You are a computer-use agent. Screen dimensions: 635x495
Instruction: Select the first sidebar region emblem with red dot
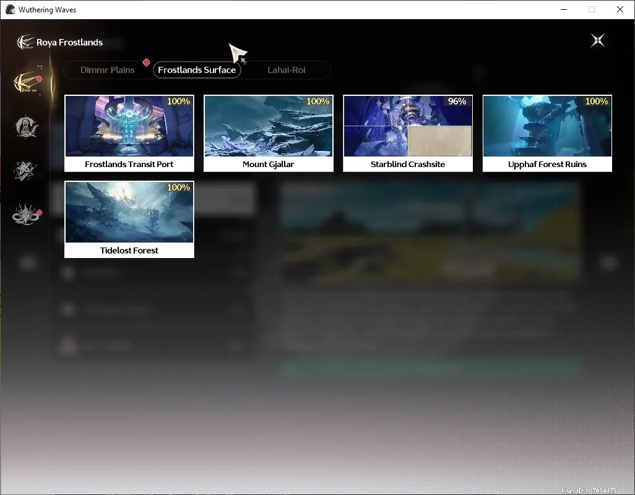(27, 82)
